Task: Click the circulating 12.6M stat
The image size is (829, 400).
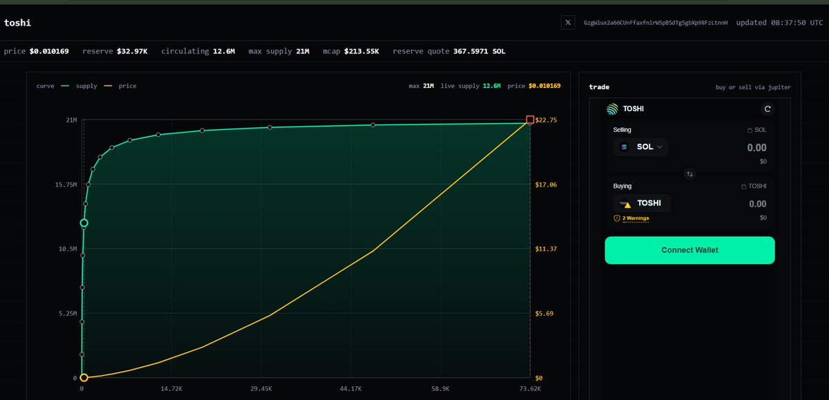Action: tap(198, 51)
